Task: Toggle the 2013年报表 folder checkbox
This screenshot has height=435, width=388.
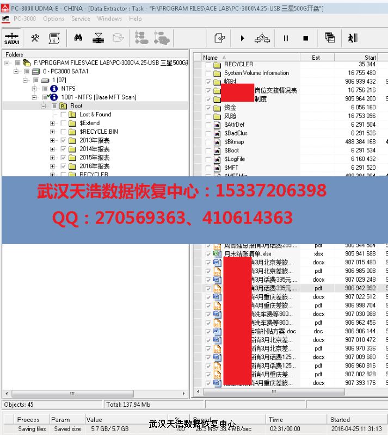Action: (x=64, y=140)
